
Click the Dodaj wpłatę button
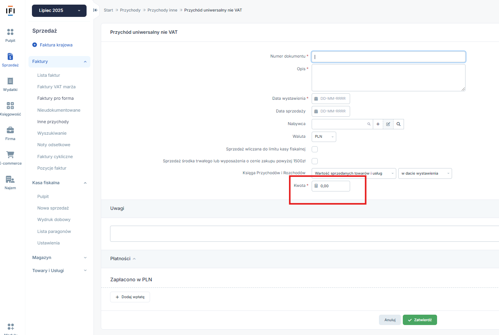coord(130,297)
